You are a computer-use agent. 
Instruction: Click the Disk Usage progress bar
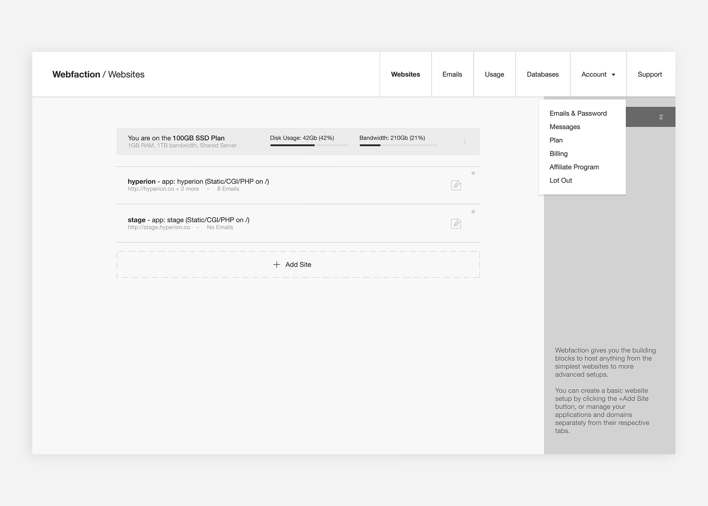(x=309, y=145)
